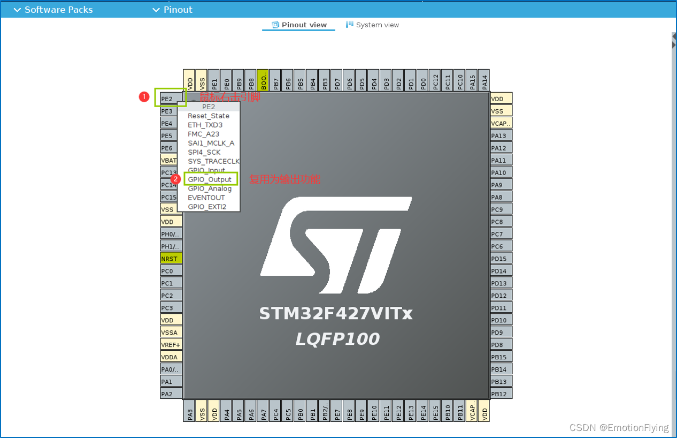The height and width of the screenshot is (438, 677).
Task: Select Reset_State for pin PE2
Action: [209, 116]
